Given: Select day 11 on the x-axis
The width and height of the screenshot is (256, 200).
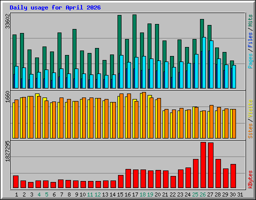Looking at the screenshot, I should click(x=90, y=194).
